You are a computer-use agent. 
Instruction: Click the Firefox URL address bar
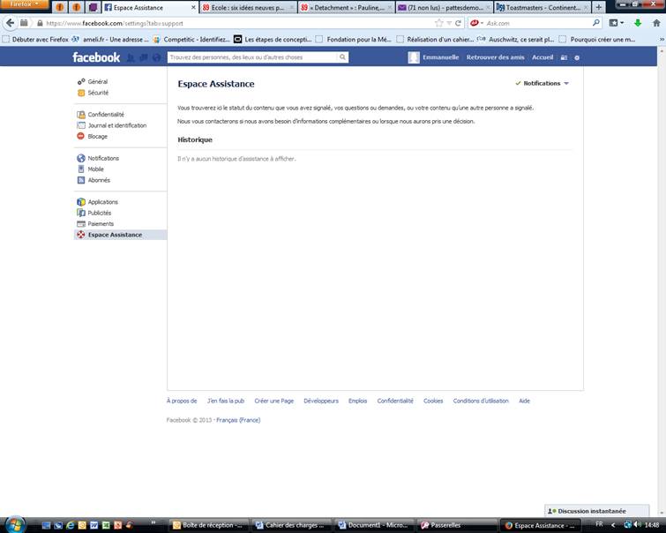click(x=238, y=23)
